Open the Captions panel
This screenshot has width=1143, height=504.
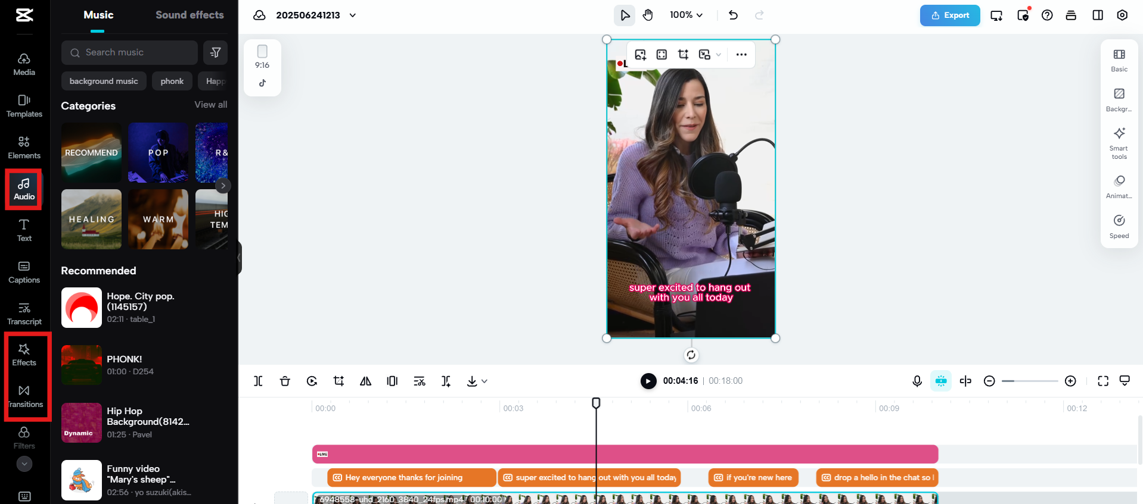[x=24, y=272]
